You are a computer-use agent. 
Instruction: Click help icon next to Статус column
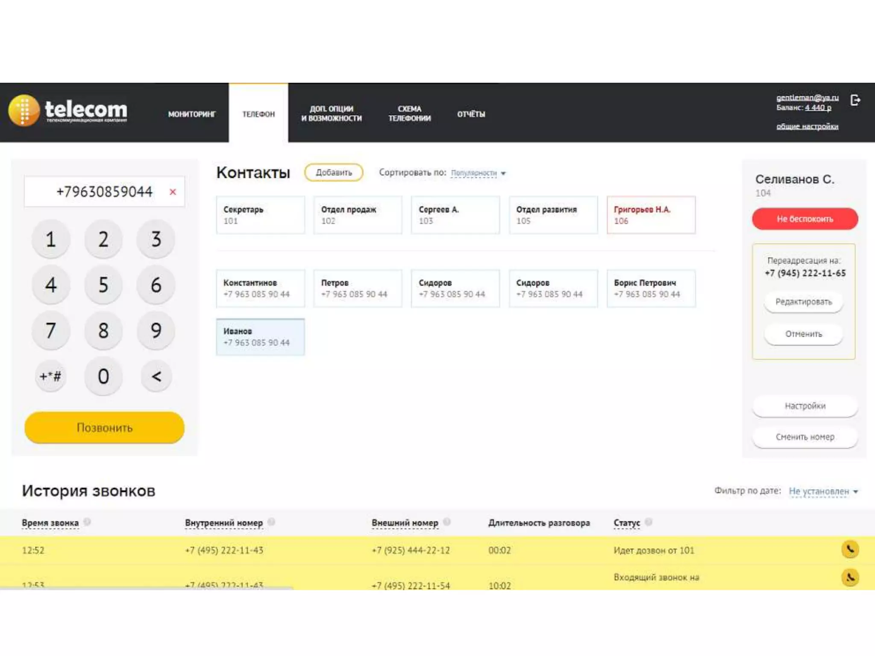tap(648, 522)
